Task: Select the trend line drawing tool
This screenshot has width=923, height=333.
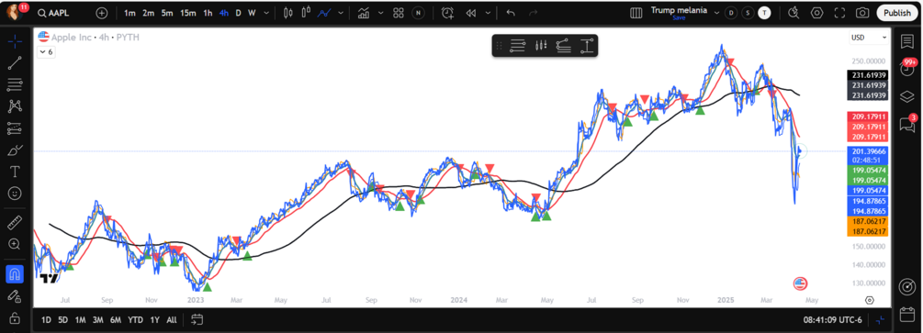Action: (x=15, y=63)
